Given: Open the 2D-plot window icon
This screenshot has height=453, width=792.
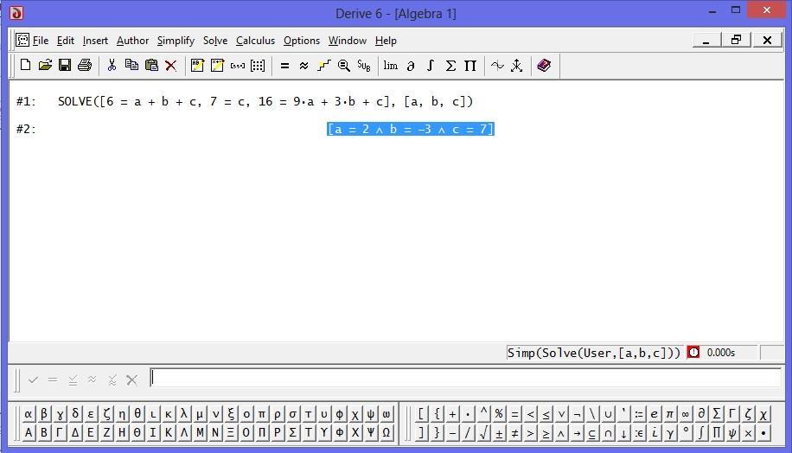Looking at the screenshot, I should [497, 65].
